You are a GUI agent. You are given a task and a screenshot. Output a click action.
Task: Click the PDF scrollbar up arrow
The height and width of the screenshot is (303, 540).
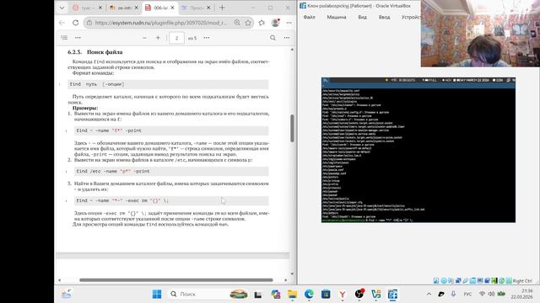[292, 50]
